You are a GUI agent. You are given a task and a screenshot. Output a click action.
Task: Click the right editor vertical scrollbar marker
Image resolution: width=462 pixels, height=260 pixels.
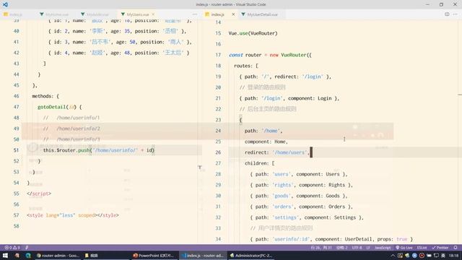pos(460,95)
